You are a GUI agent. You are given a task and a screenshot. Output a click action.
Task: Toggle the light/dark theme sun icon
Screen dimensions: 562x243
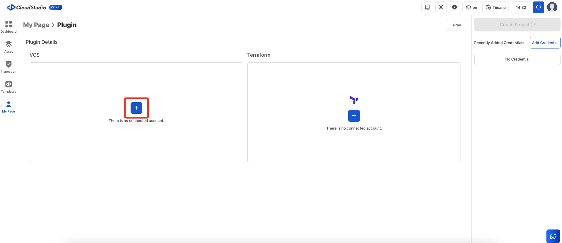point(441,7)
